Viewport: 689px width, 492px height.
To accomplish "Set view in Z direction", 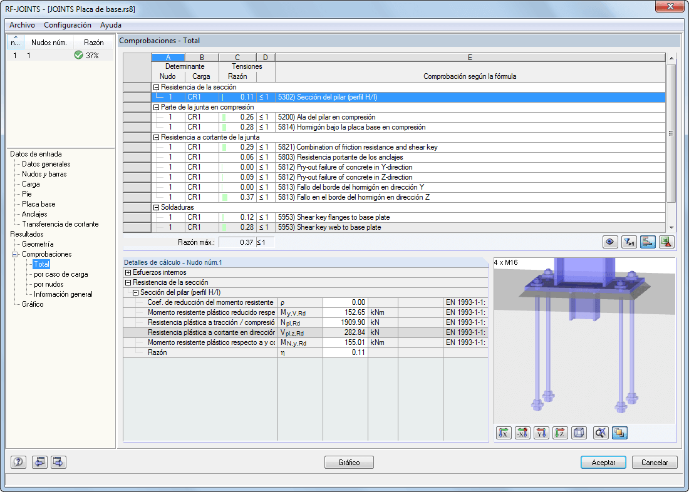I will pyautogui.click(x=560, y=433).
